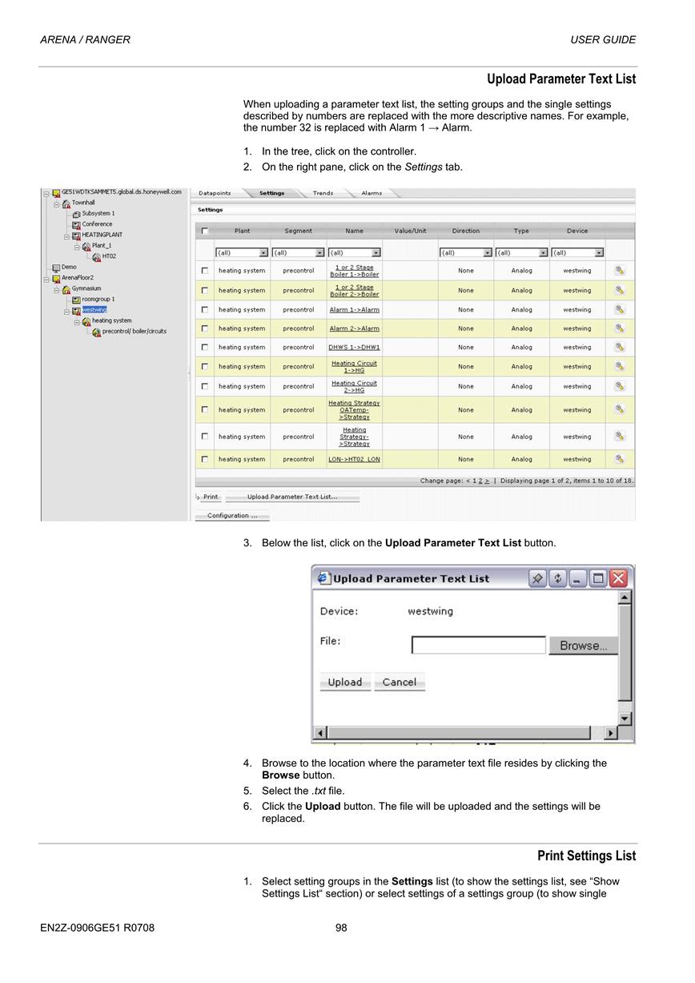Select the Heating Circuit 2->HG checkbox
Screen dimensions: 695x983
pyautogui.click(x=205, y=386)
